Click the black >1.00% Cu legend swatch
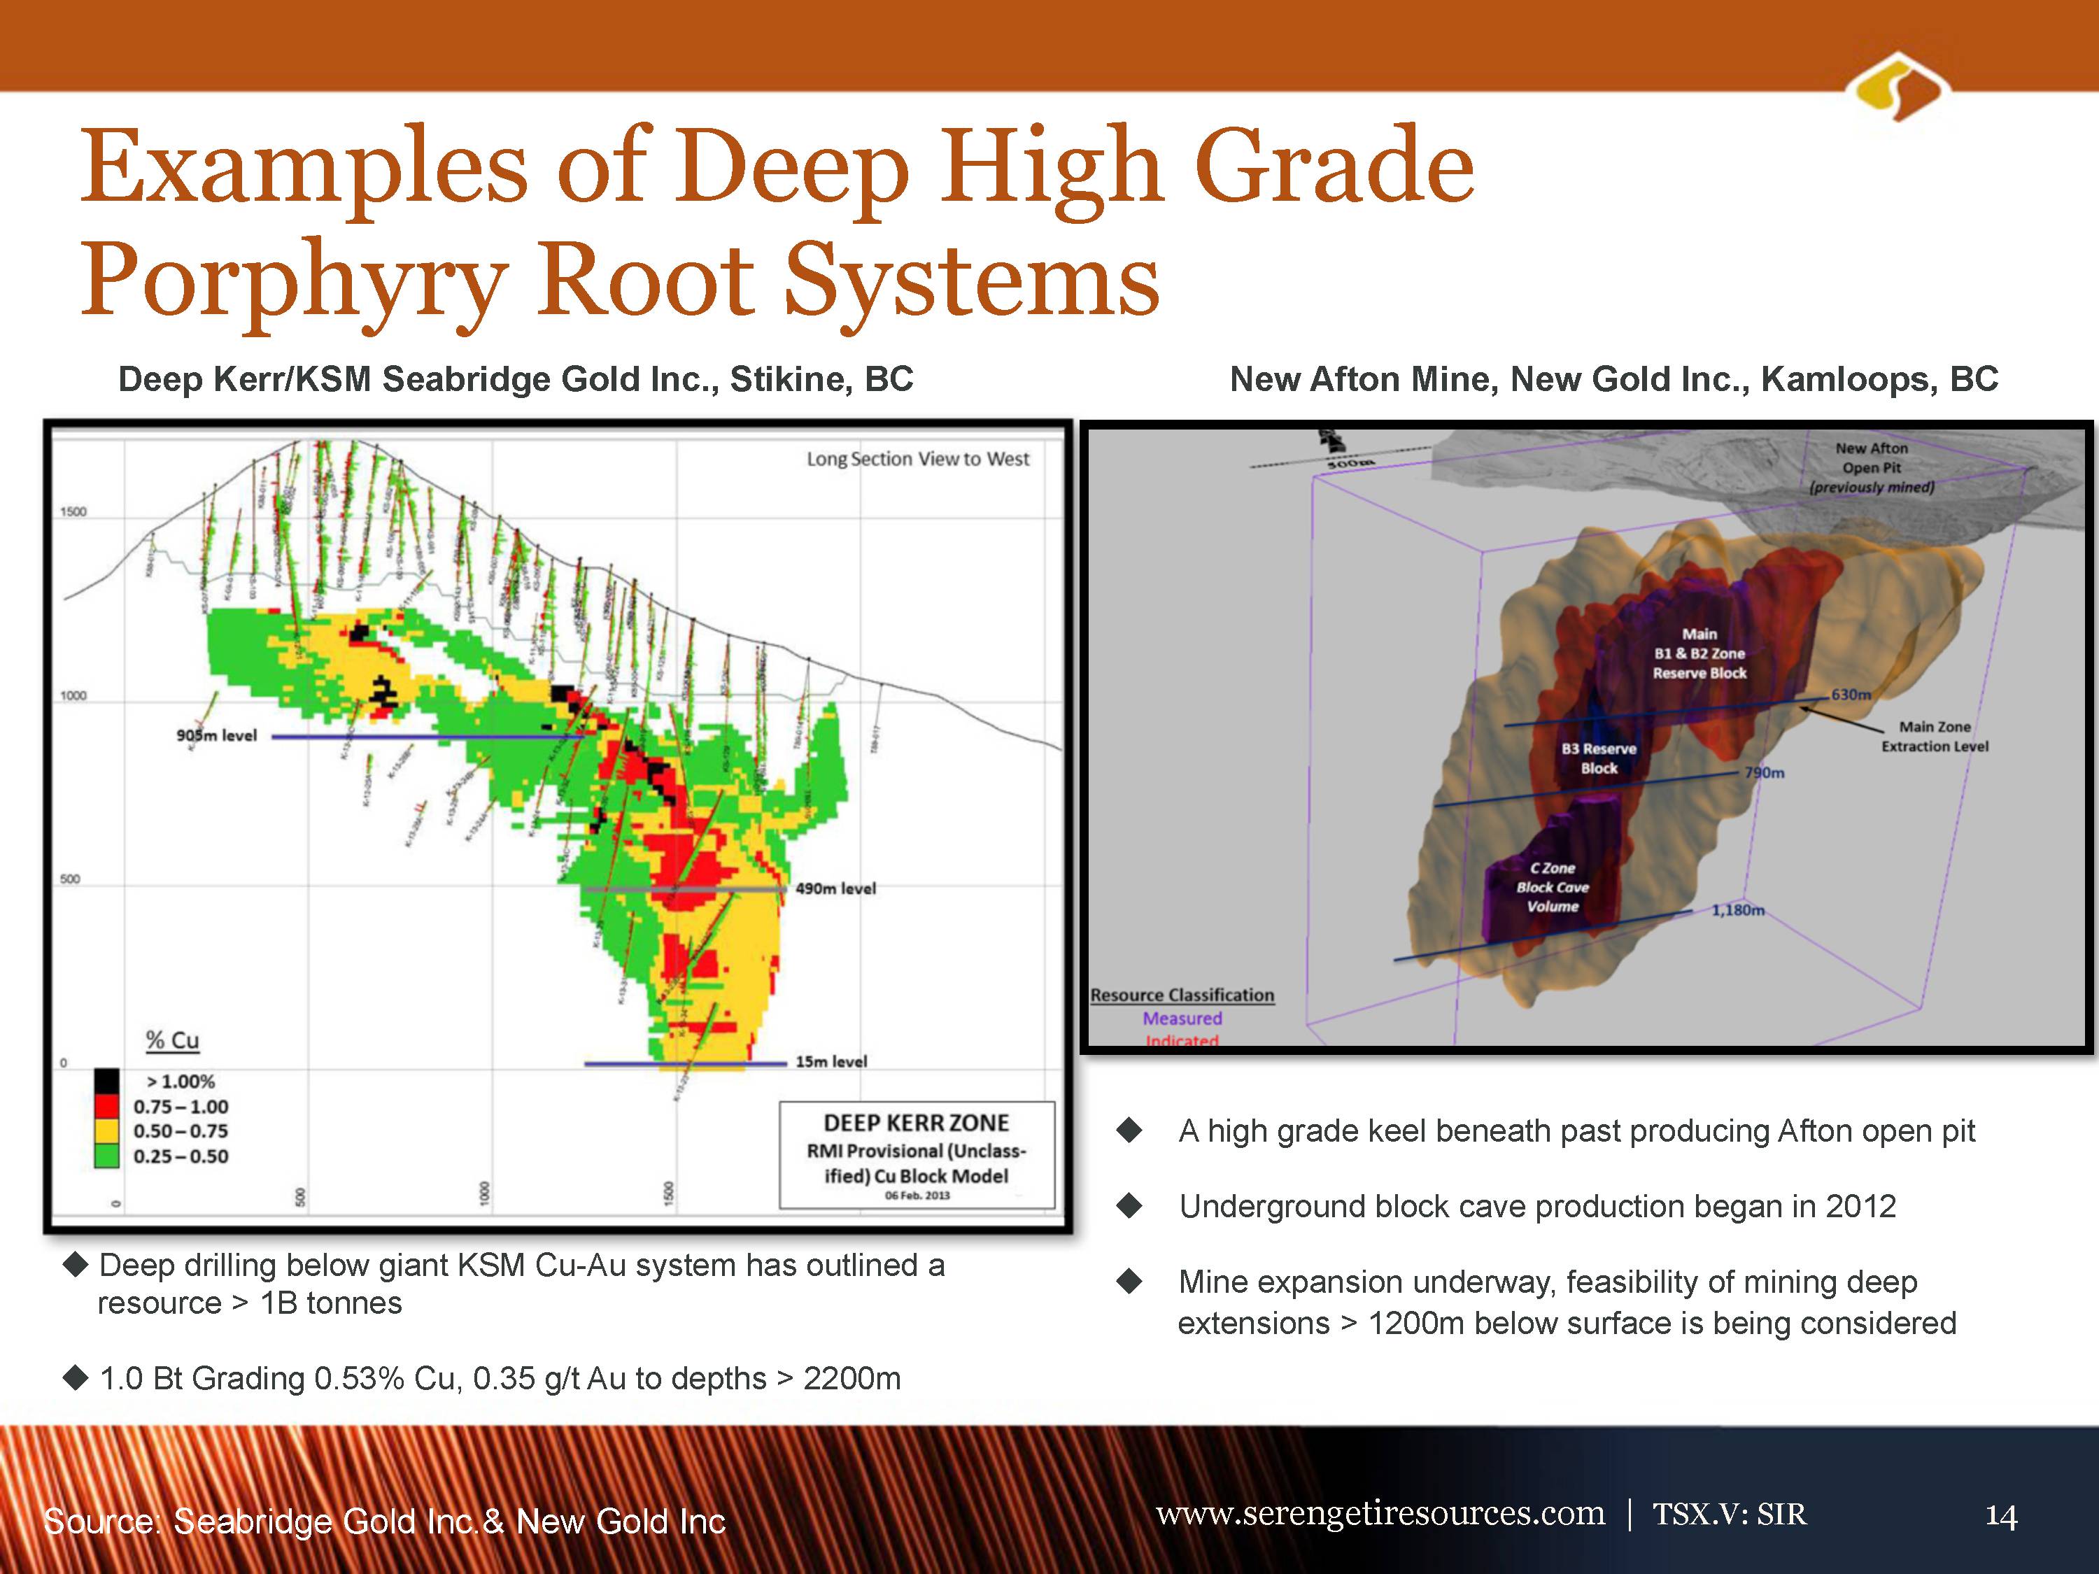 click(x=106, y=1082)
